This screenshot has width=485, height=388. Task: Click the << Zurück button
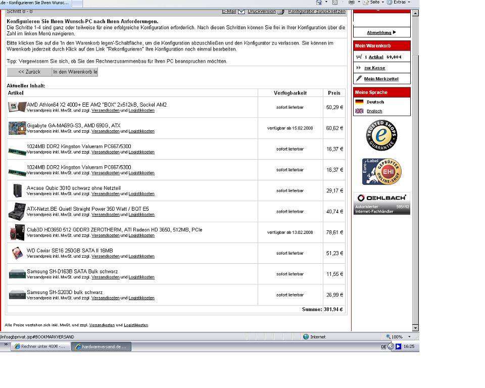tap(29, 72)
